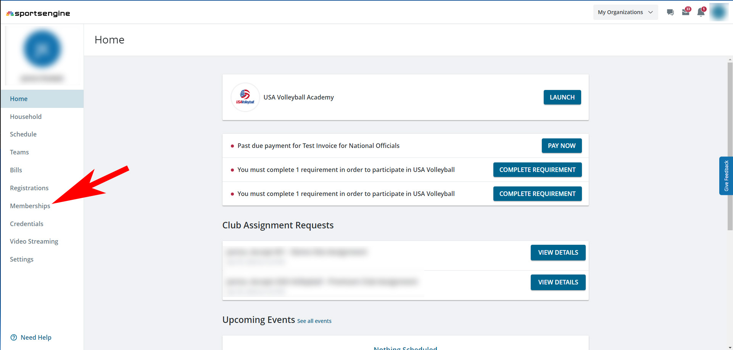Click the Need Help question icon
Screen dimensions: 733x350
14,337
